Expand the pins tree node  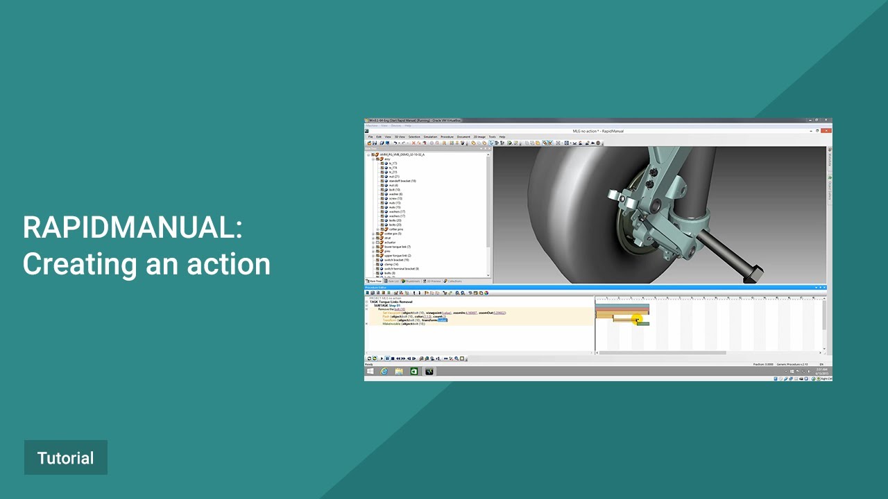coord(373,251)
